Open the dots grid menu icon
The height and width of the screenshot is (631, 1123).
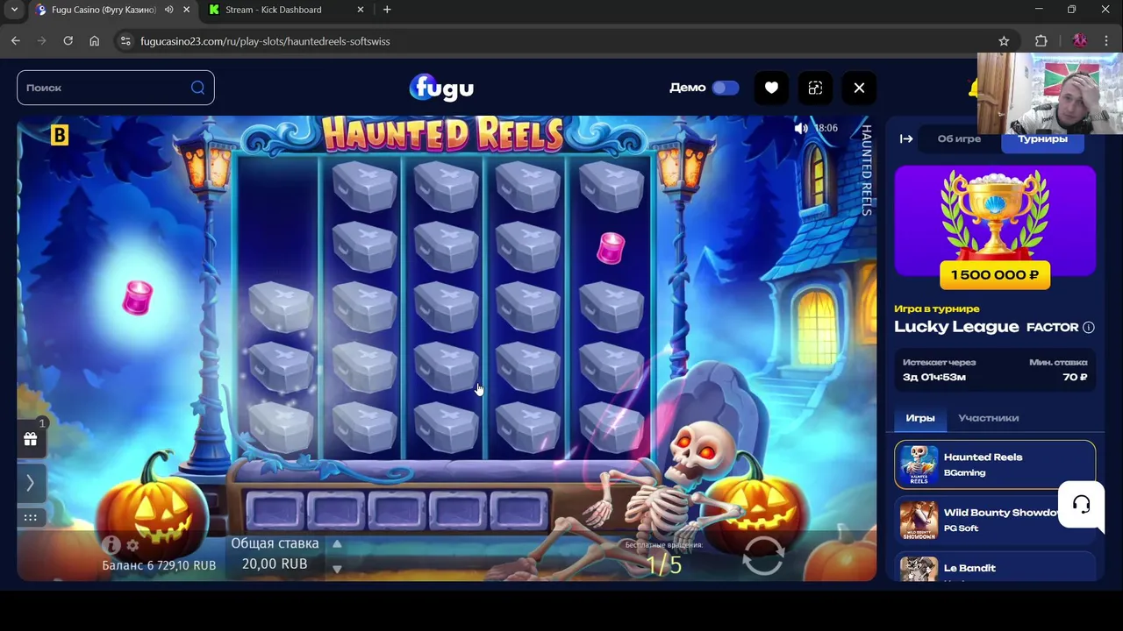(x=31, y=517)
